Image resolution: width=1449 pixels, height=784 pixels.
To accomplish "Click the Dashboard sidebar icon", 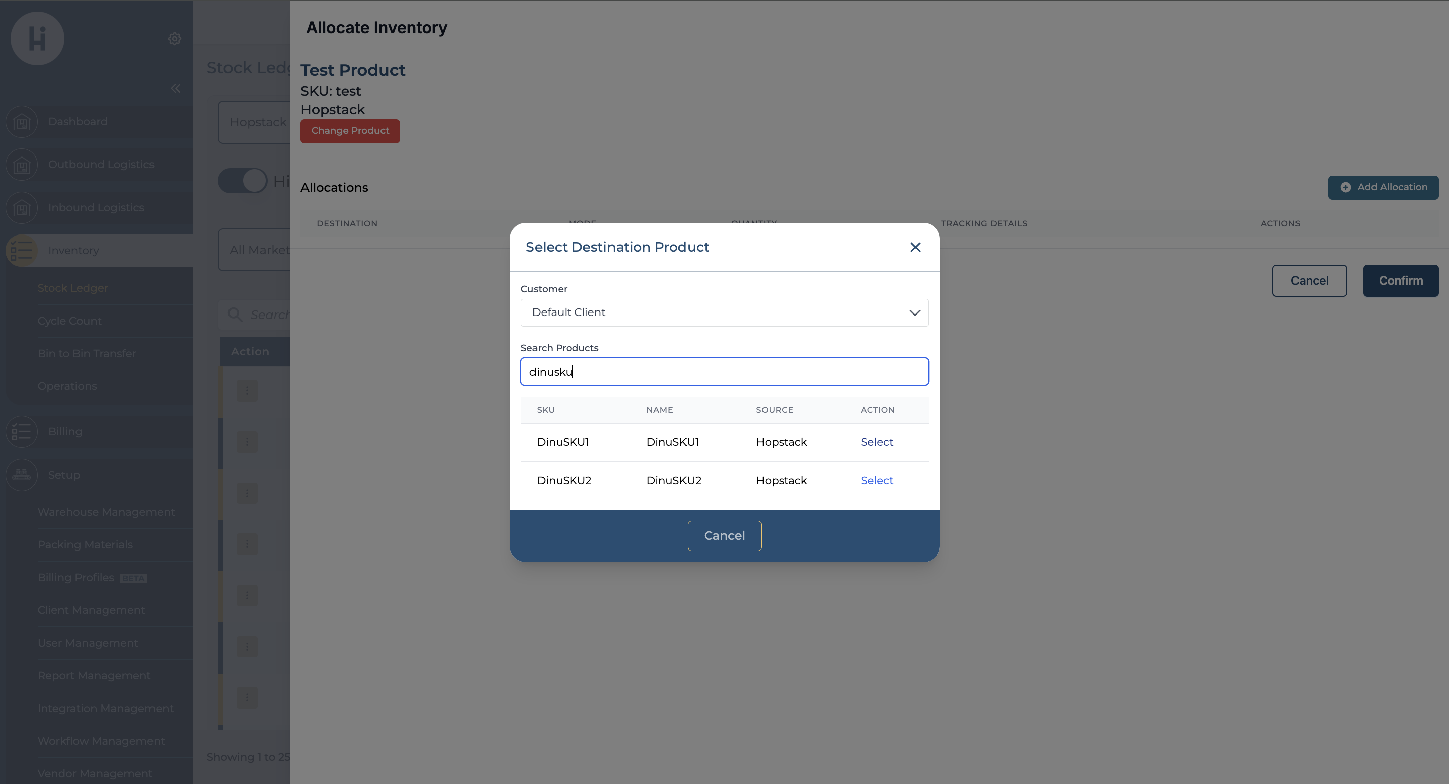I will (x=21, y=121).
